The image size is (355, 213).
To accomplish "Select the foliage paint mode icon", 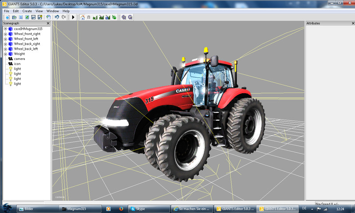I will click(114, 17).
